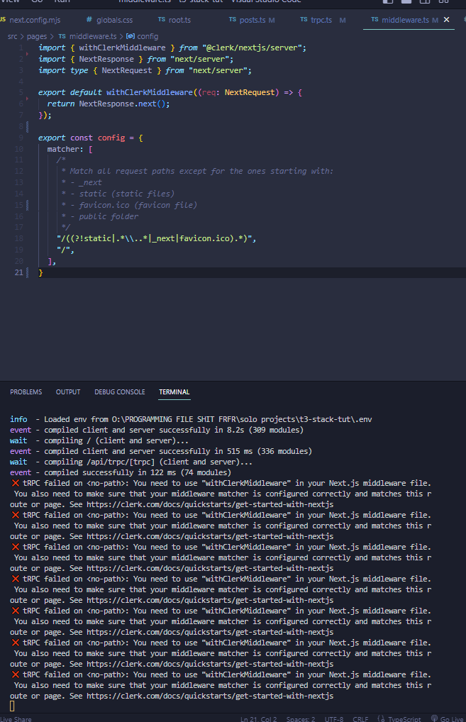Viewport: 466px width, 722px height.
Task: Place cursor on the return keyword
Action: tap(61, 104)
